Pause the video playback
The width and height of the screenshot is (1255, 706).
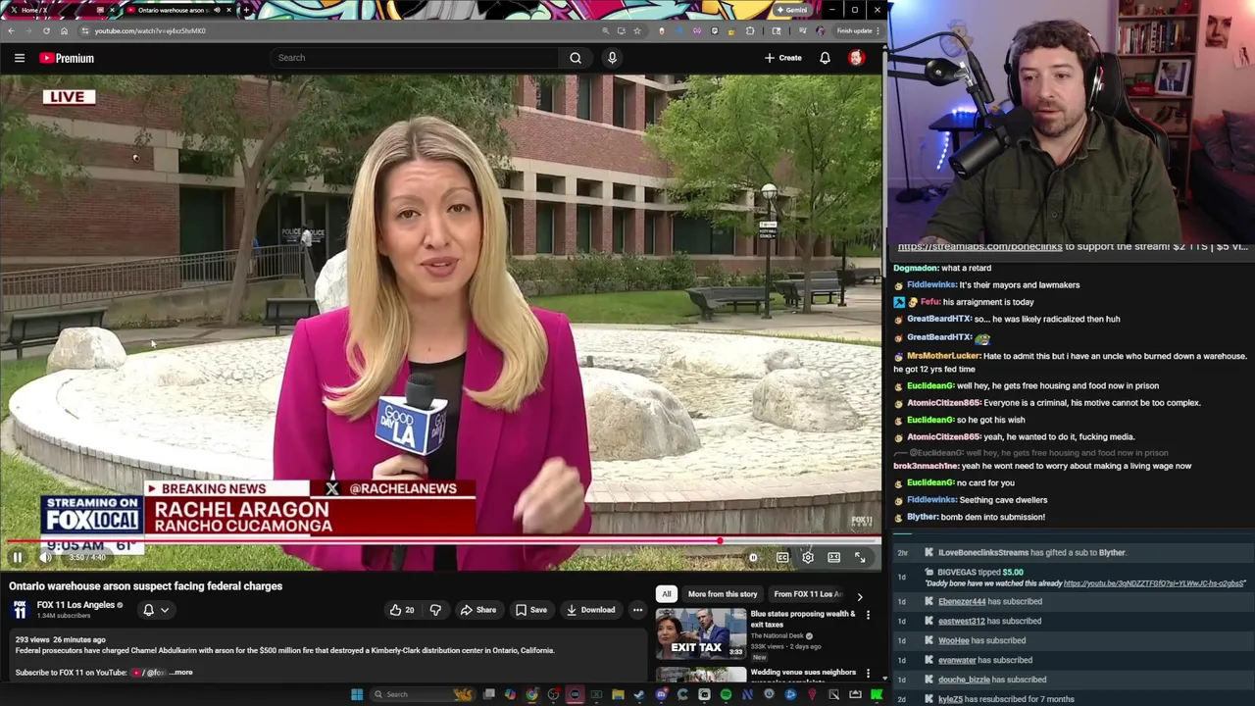(x=18, y=557)
